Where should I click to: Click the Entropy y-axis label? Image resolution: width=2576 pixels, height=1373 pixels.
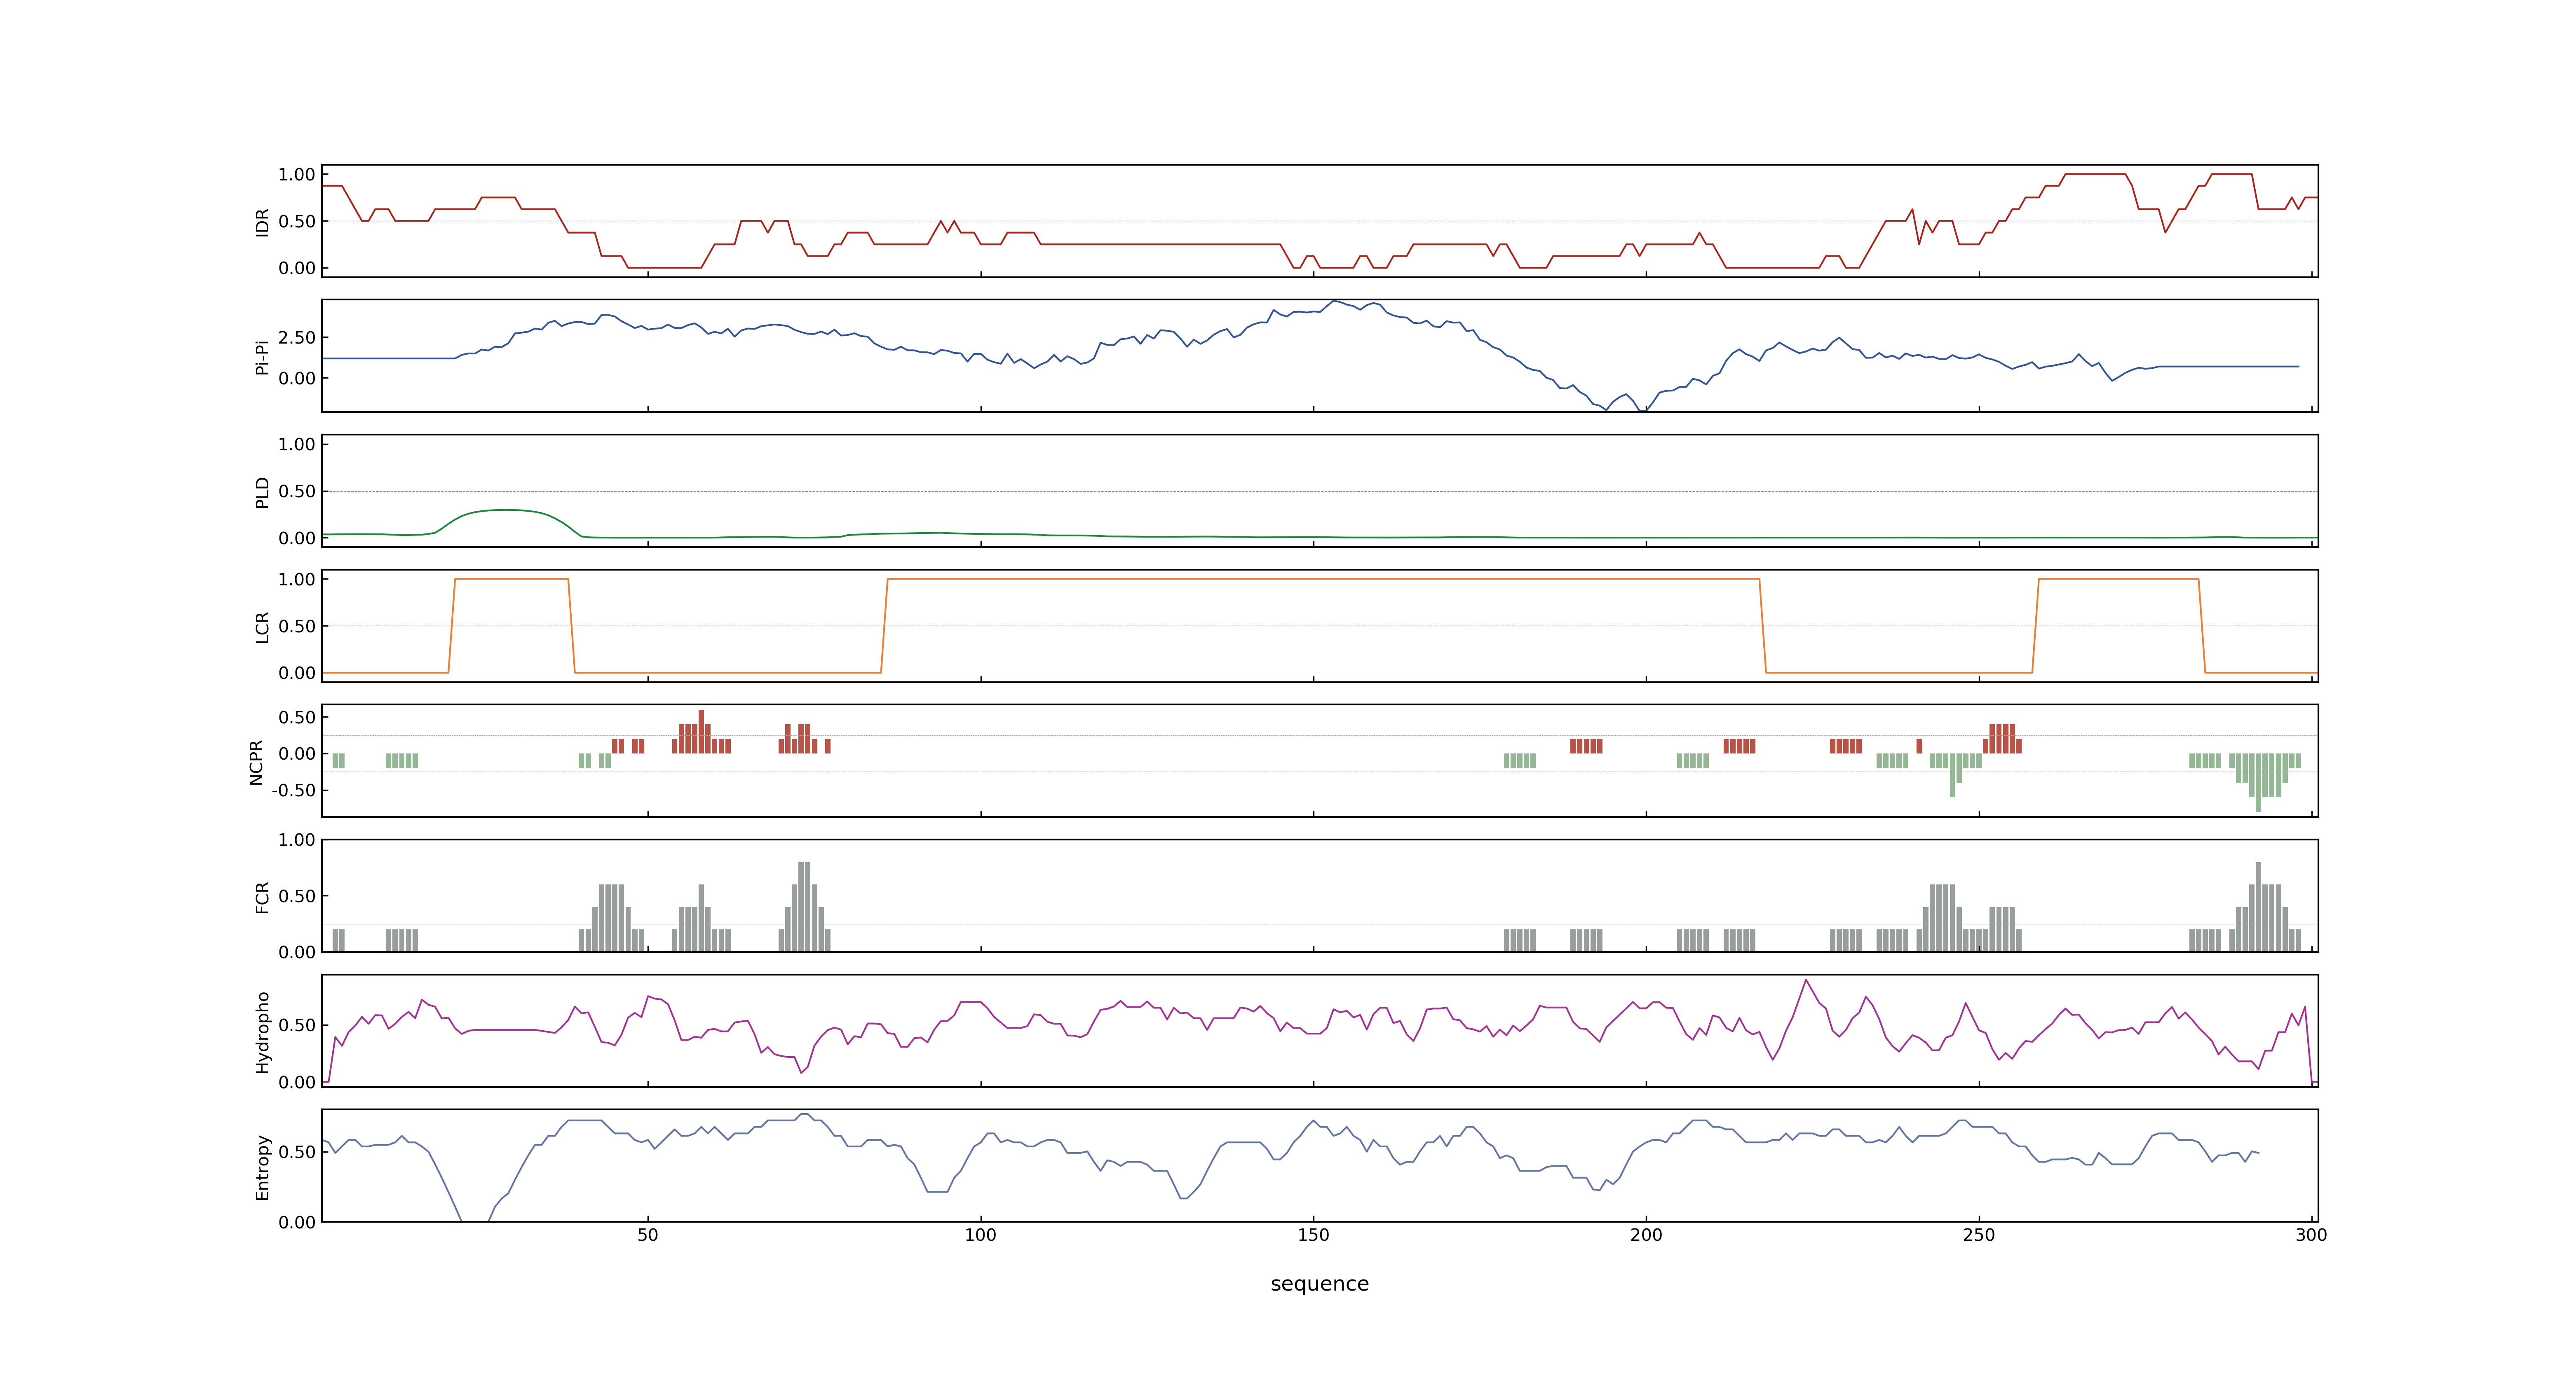point(262,1166)
